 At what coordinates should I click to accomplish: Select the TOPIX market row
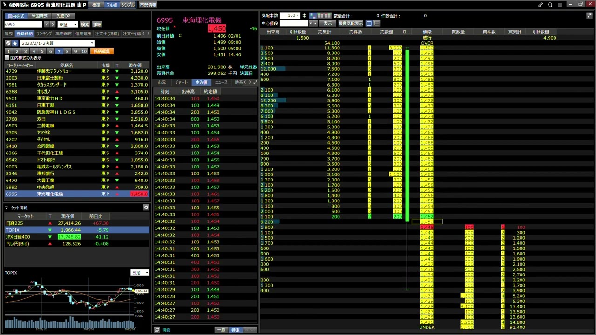(77, 230)
